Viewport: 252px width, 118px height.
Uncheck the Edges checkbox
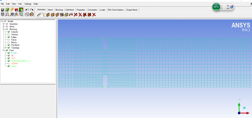point(9,37)
